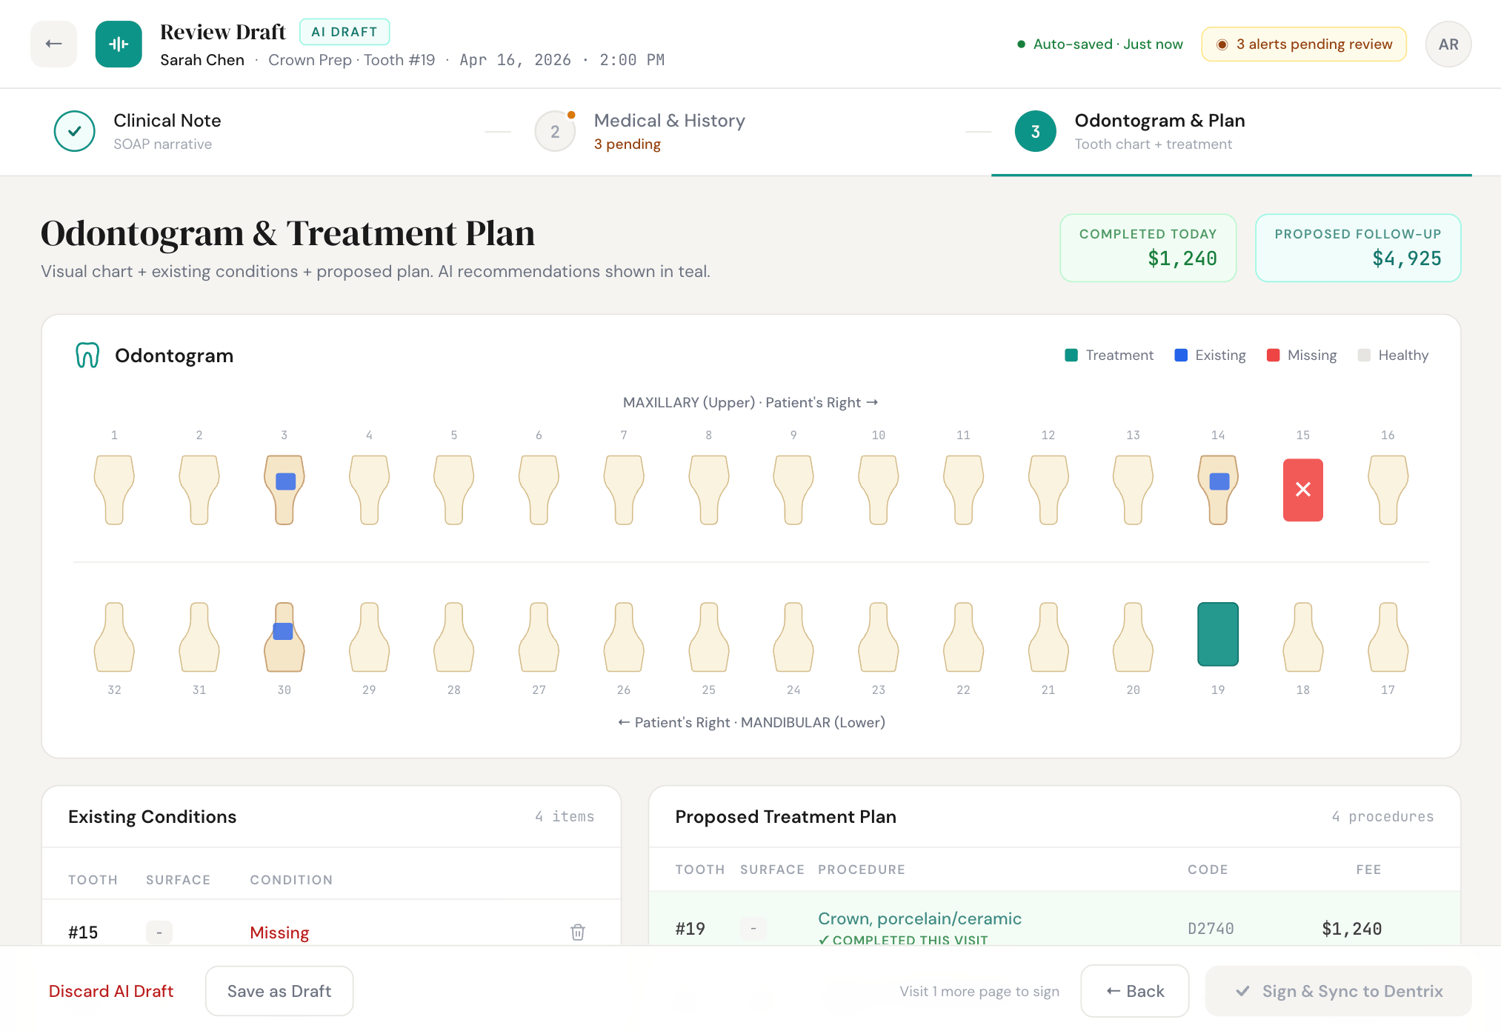The image size is (1501, 1031).
Task: Select lower tooth 20 on chart
Action: click(1133, 637)
